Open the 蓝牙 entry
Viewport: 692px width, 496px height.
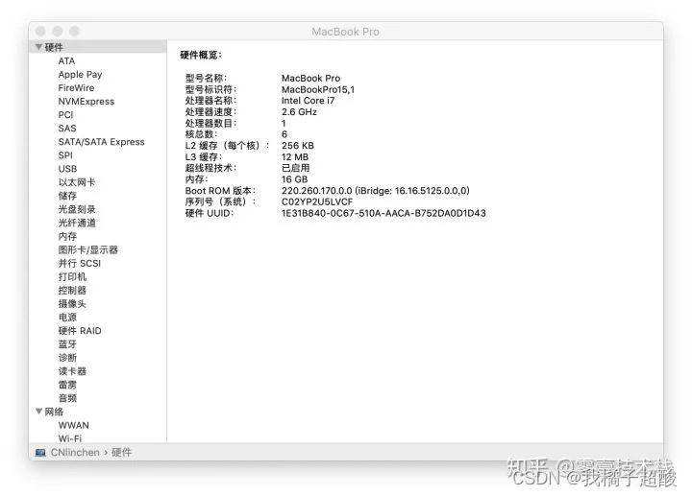(67, 344)
